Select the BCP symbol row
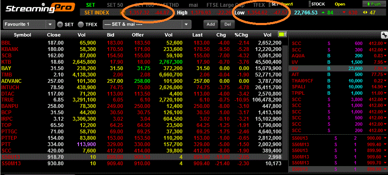Viewport: 388px width, 175px height. tap(141, 113)
